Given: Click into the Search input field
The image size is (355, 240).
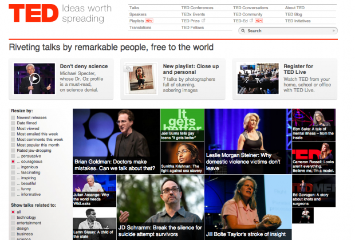Looking at the screenshot, I should pos(288,30).
